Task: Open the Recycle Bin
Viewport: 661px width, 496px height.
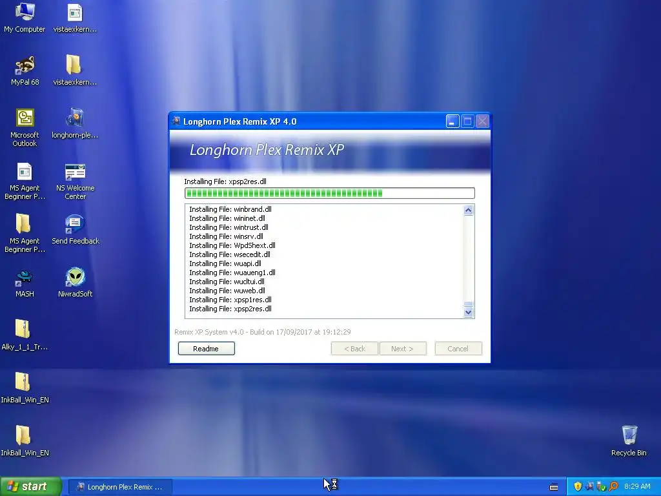Action: coord(629,440)
